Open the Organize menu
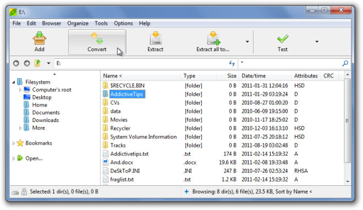Image resolution: width=363 pixels, height=210 pixels. (78, 23)
